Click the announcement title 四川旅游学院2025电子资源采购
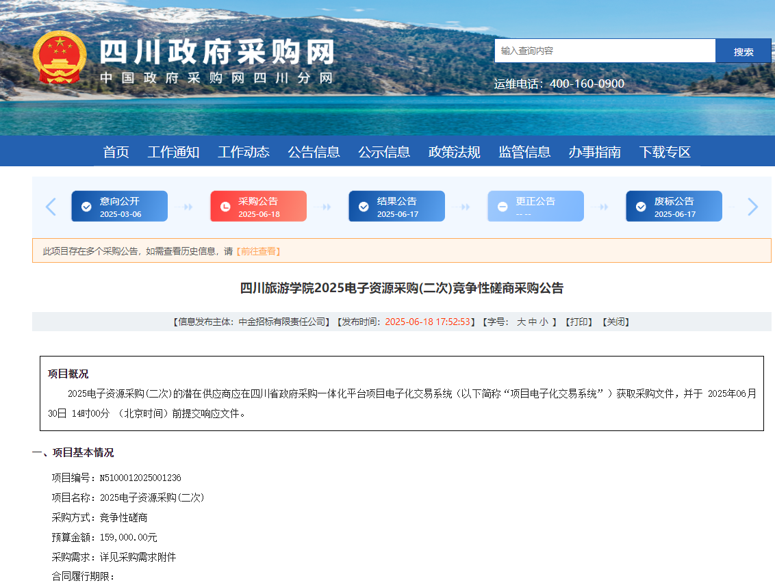The width and height of the screenshot is (775, 583). pyautogui.click(x=401, y=287)
